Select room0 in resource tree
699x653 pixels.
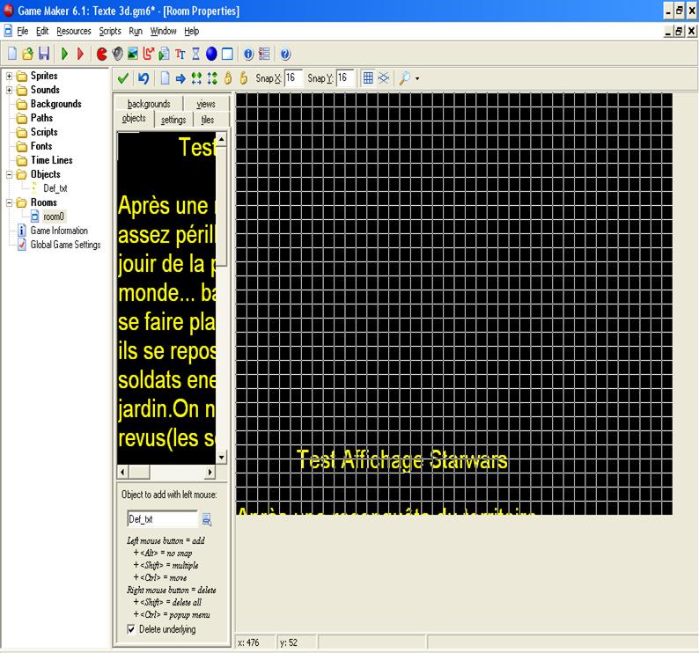(54, 216)
